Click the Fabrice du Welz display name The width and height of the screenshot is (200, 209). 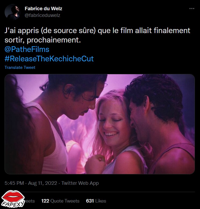[44, 9]
